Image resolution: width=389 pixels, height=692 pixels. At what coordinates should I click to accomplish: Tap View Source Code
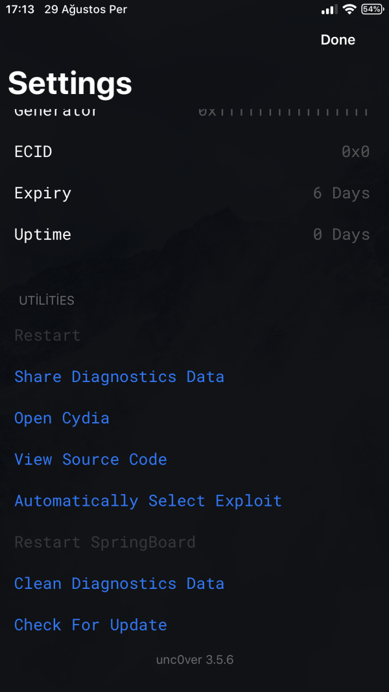pos(91,460)
